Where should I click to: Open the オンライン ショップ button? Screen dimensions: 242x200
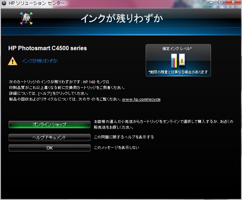pos(49,125)
